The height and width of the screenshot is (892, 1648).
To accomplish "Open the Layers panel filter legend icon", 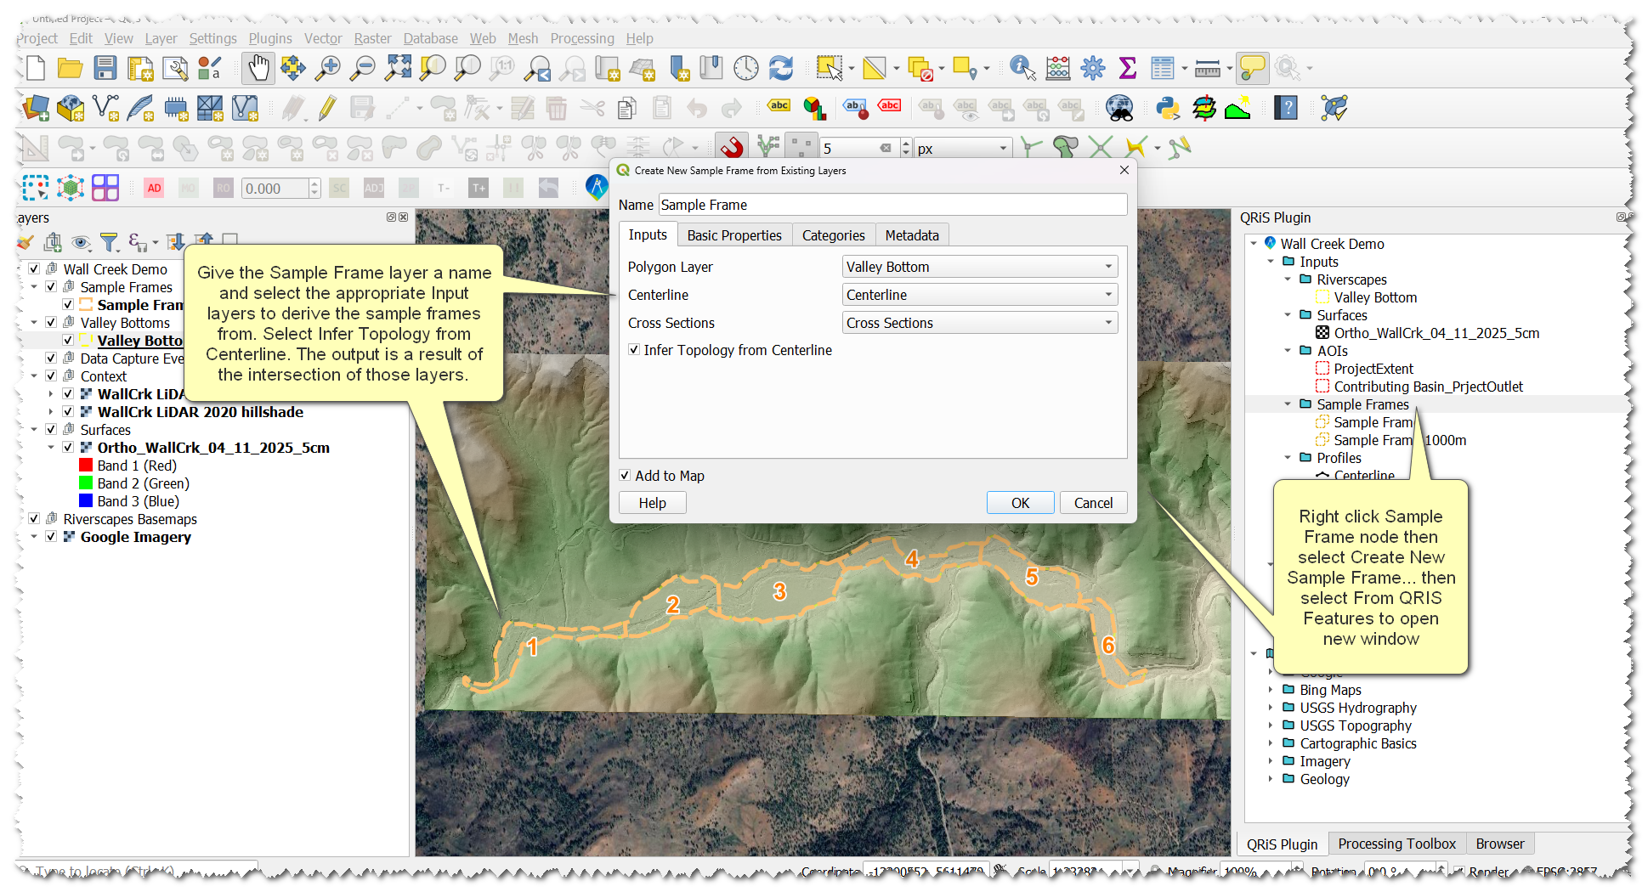I will click(109, 243).
